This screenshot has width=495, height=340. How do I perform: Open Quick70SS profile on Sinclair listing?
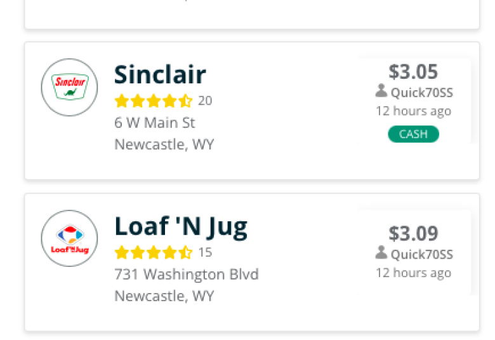pos(422,93)
